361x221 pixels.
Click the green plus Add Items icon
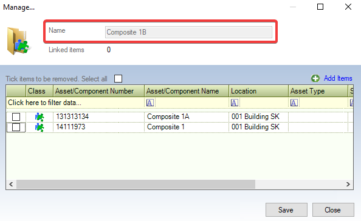pos(315,78)
